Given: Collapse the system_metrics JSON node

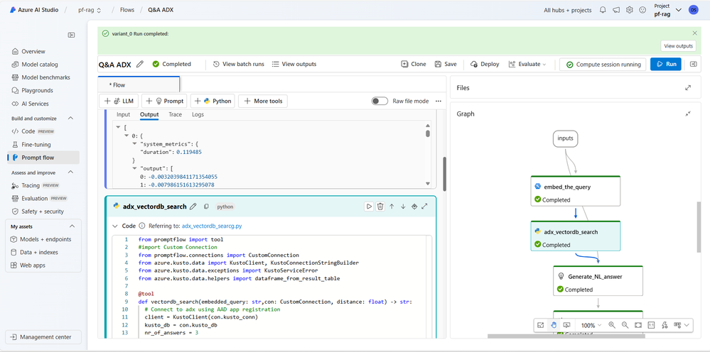Looking at the screenshot, I should [x=134, y=143].
